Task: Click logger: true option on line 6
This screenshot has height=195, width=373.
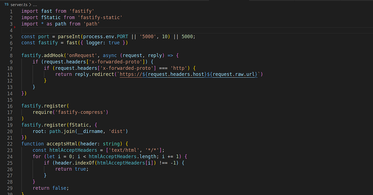Action: coord(103,43)
